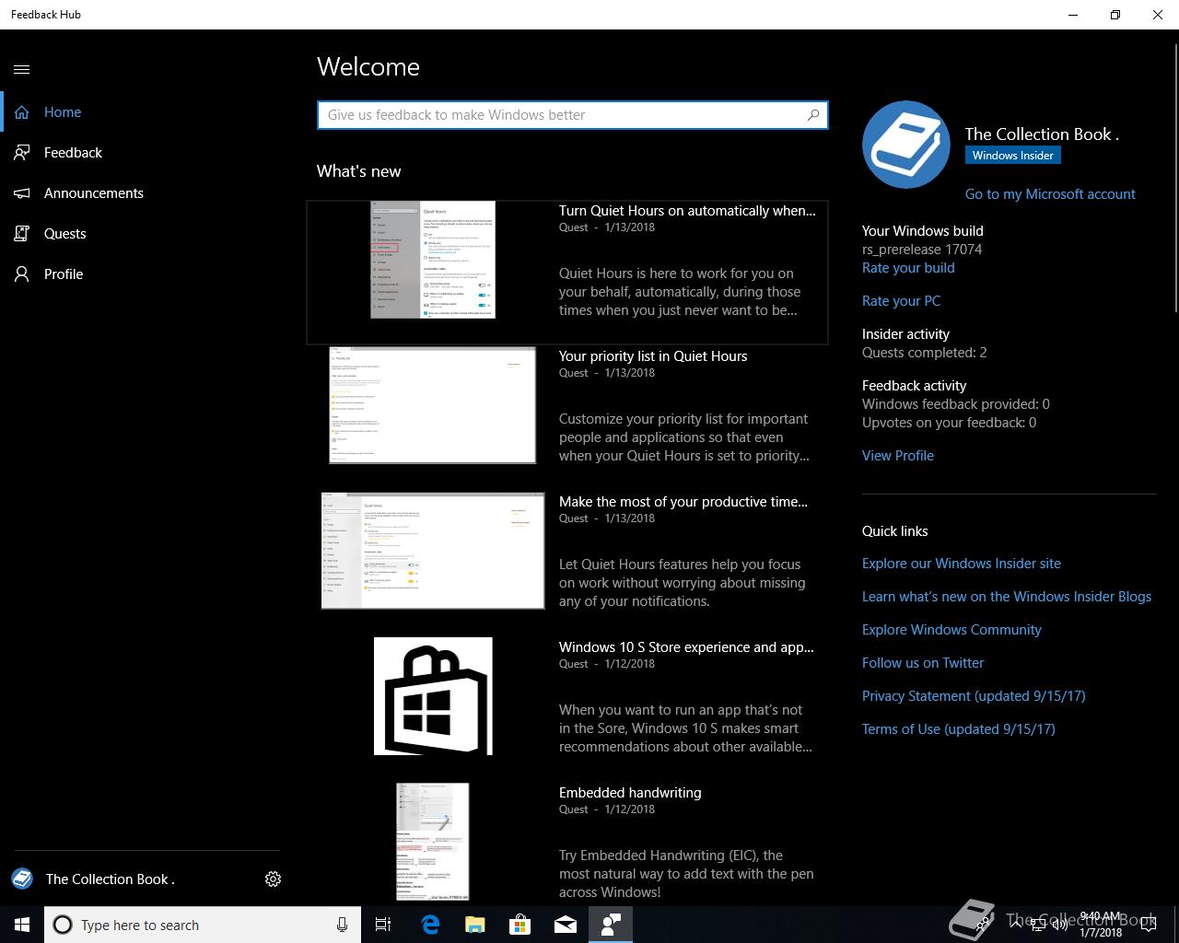Click the Embedded handwriting quest thumbnail

click(433, 842)
